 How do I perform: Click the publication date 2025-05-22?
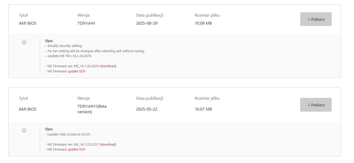pos(147,109)
